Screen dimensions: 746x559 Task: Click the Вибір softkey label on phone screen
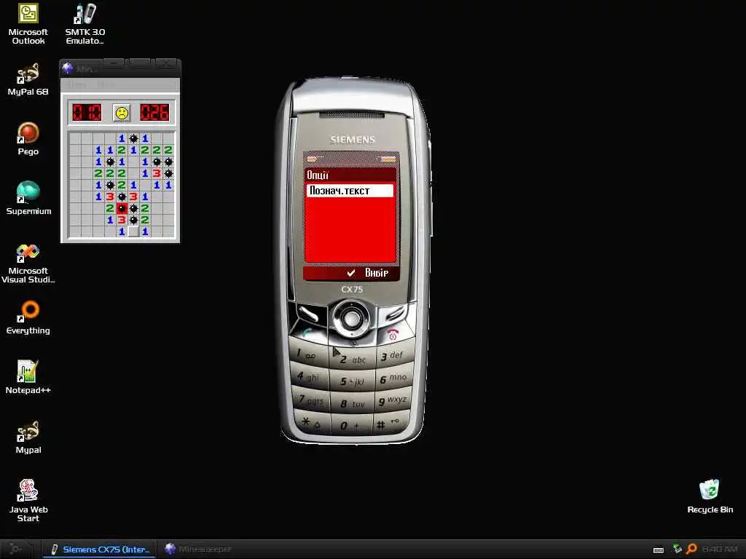coord(377,273)
